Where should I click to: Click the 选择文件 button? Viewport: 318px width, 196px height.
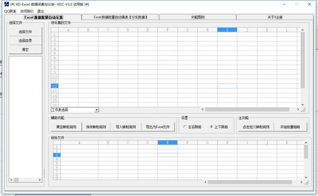[25, 32]
